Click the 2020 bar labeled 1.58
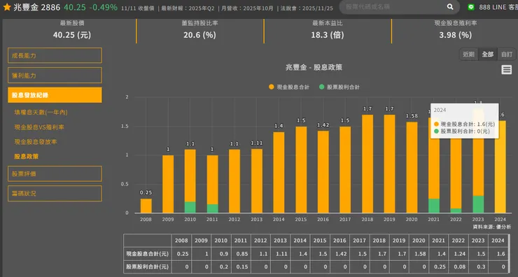518x277 pixels. [x=412, y=167]
